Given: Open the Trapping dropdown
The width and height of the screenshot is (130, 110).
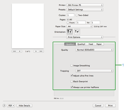Looking at the screenshot, I should pyautogui.click(x=94, y=71).
